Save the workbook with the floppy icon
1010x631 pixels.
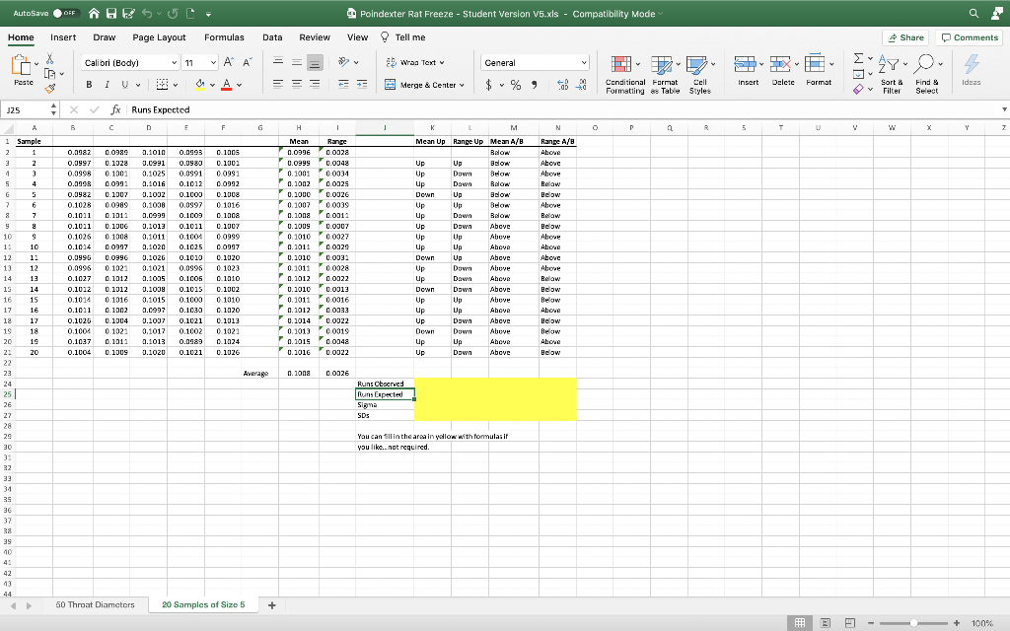[x=111, y=14]
